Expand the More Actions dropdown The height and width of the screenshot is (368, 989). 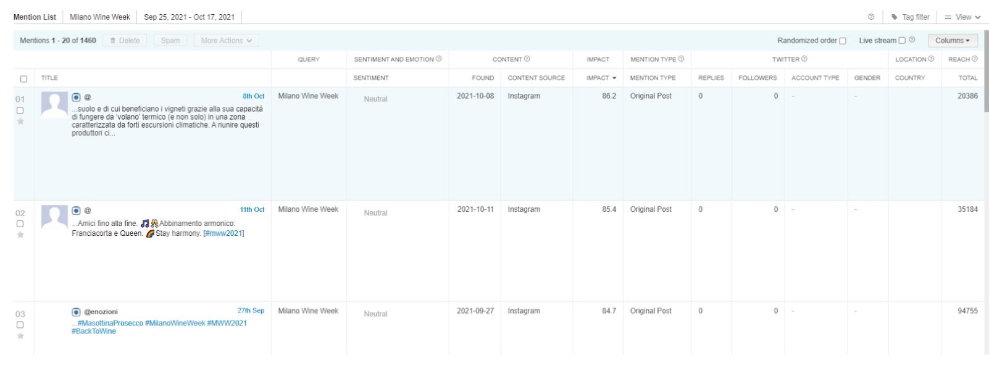(226, 41)
